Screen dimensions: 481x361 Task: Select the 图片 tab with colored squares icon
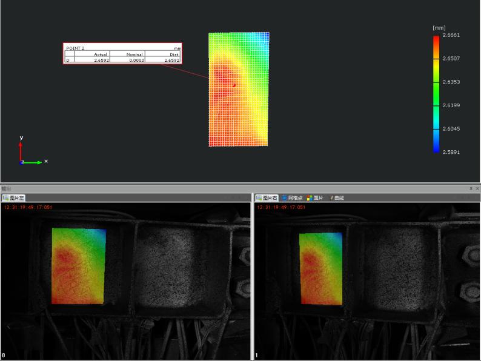[x=315, y=198]
